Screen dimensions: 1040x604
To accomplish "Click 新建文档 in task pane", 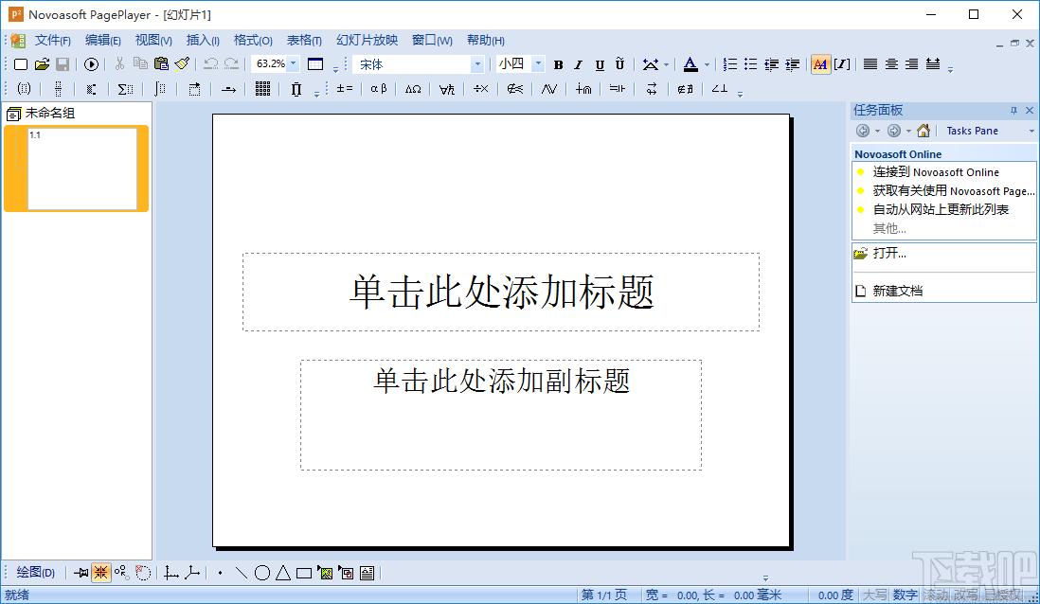I will pyautogui.click(x=897, y=291).
